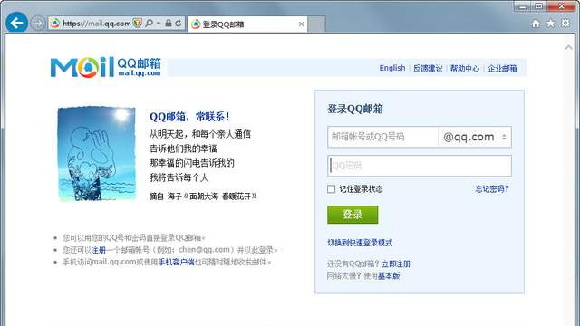Image resolution: width=580 pixels, height=326 pixels.
Task: Click the browser back arrow button
Action: 16,24
